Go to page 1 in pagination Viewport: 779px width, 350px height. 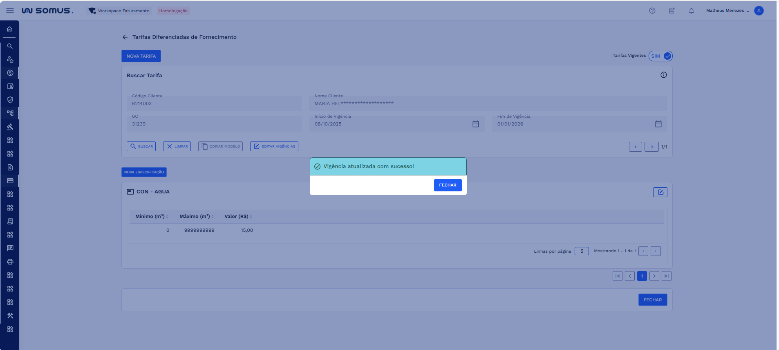[642, 276]
